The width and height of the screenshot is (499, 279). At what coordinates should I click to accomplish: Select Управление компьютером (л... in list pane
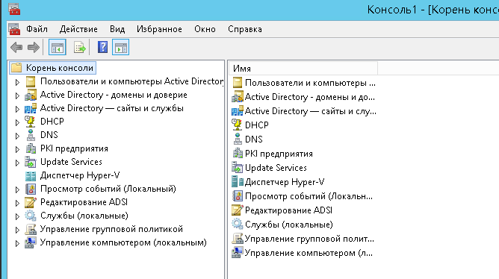click(x=309, y=253)
